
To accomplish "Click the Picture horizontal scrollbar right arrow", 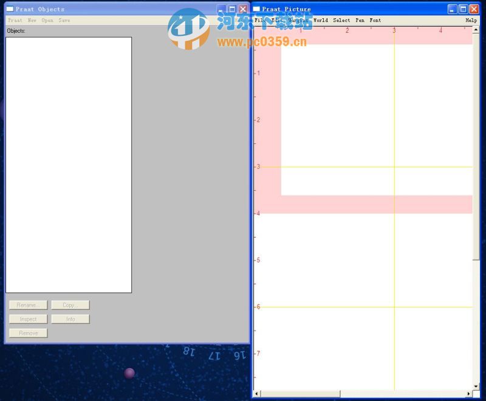I will 468,394.
